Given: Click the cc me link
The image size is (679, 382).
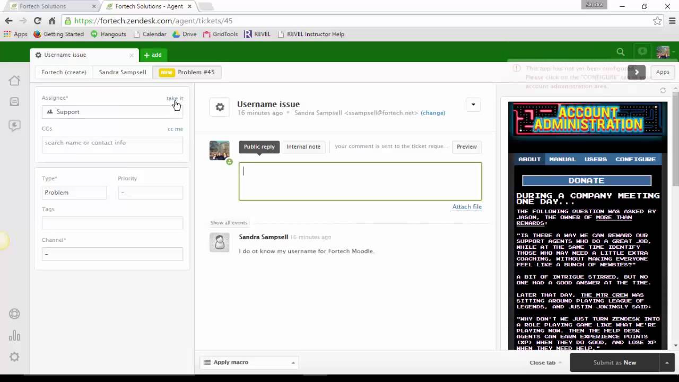Looking at the screenshot, I should click(175, 129).
